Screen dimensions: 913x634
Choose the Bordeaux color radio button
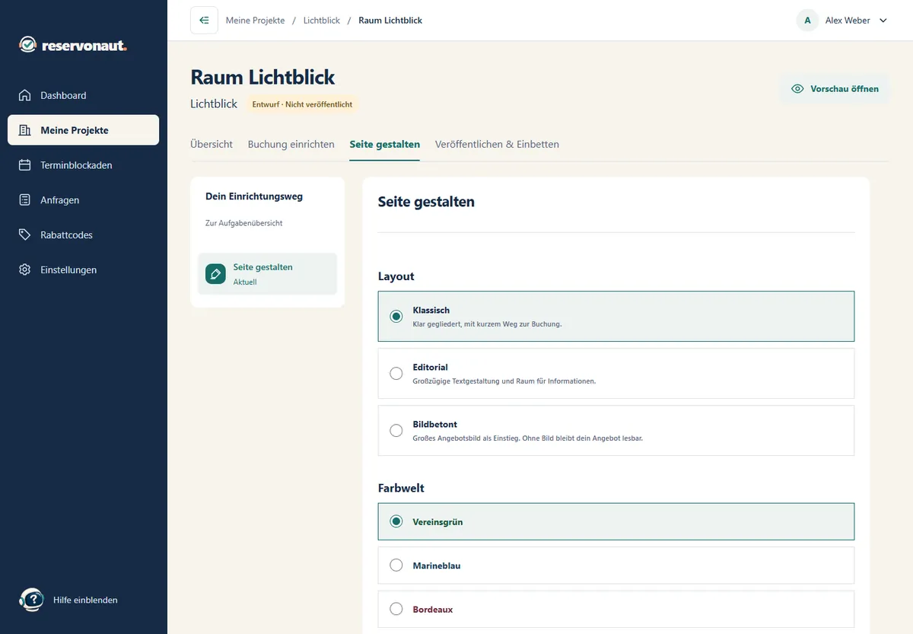pos(396,610)
